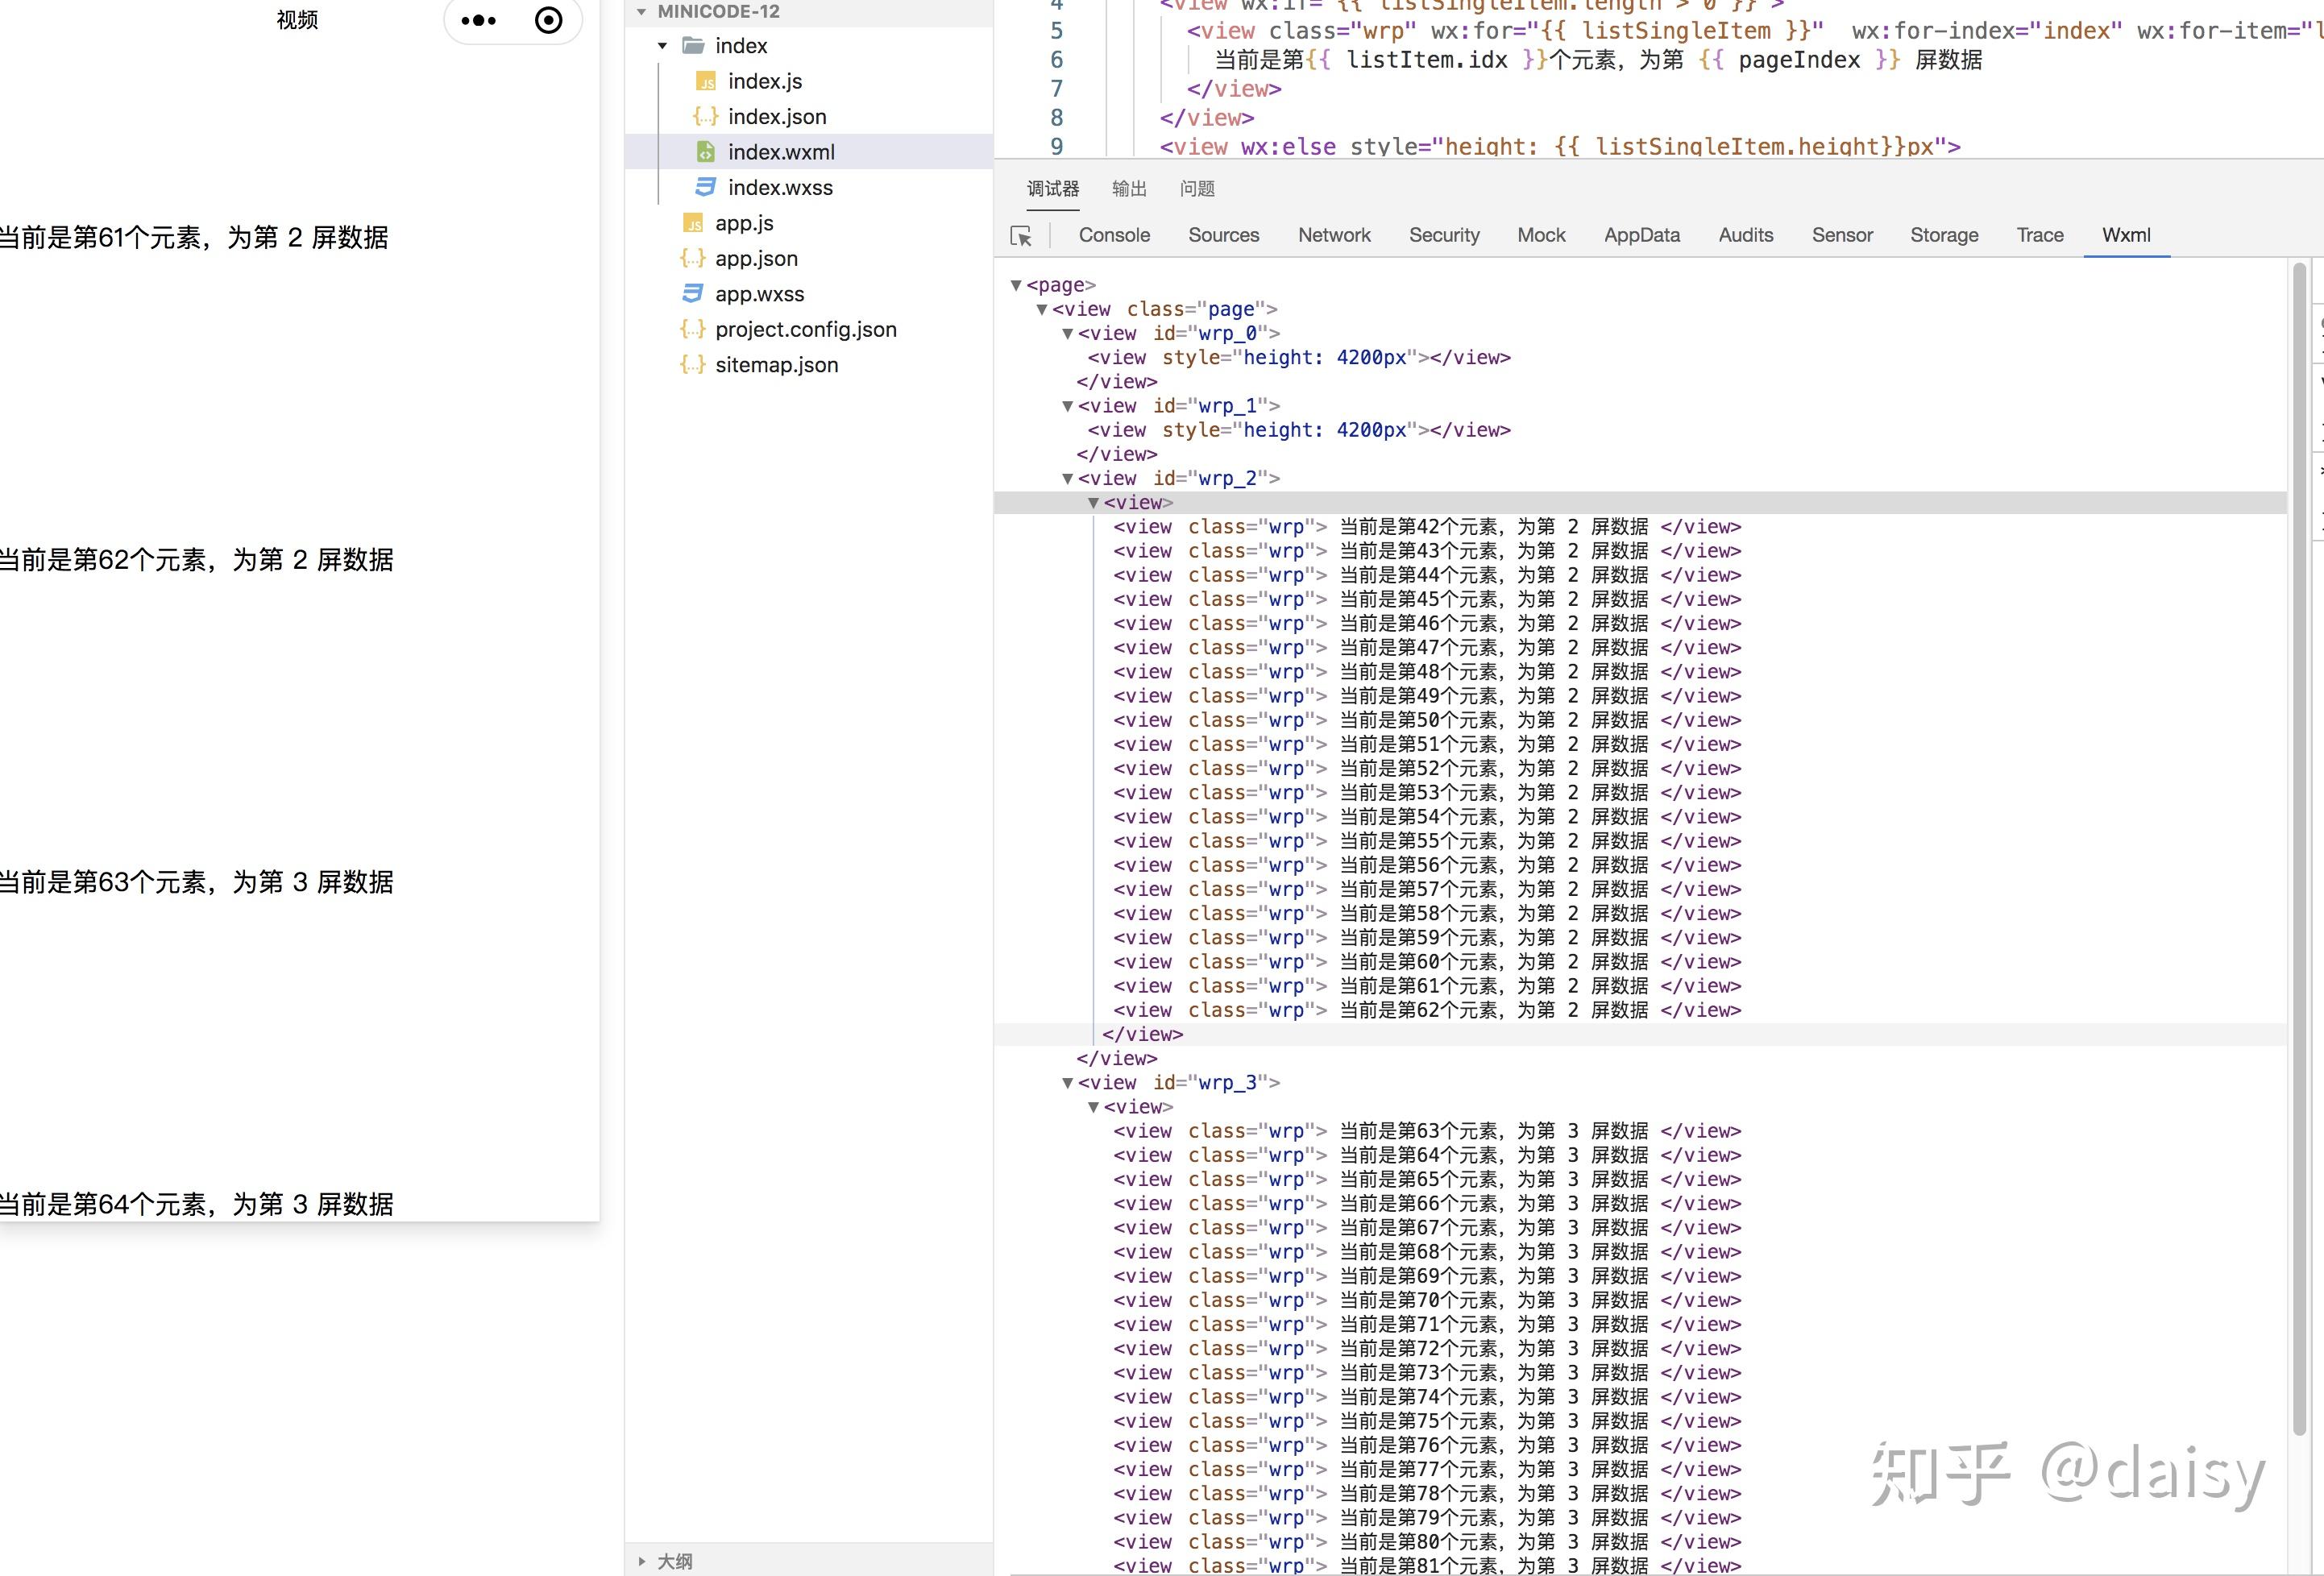
Task: Collapse the wrp_2 view node
Action: [x=1067, y=479]
